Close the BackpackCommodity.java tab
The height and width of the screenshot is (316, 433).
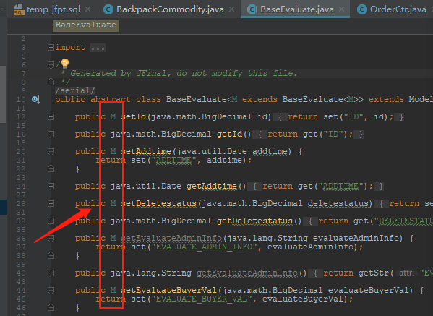(x=232, y=9)
